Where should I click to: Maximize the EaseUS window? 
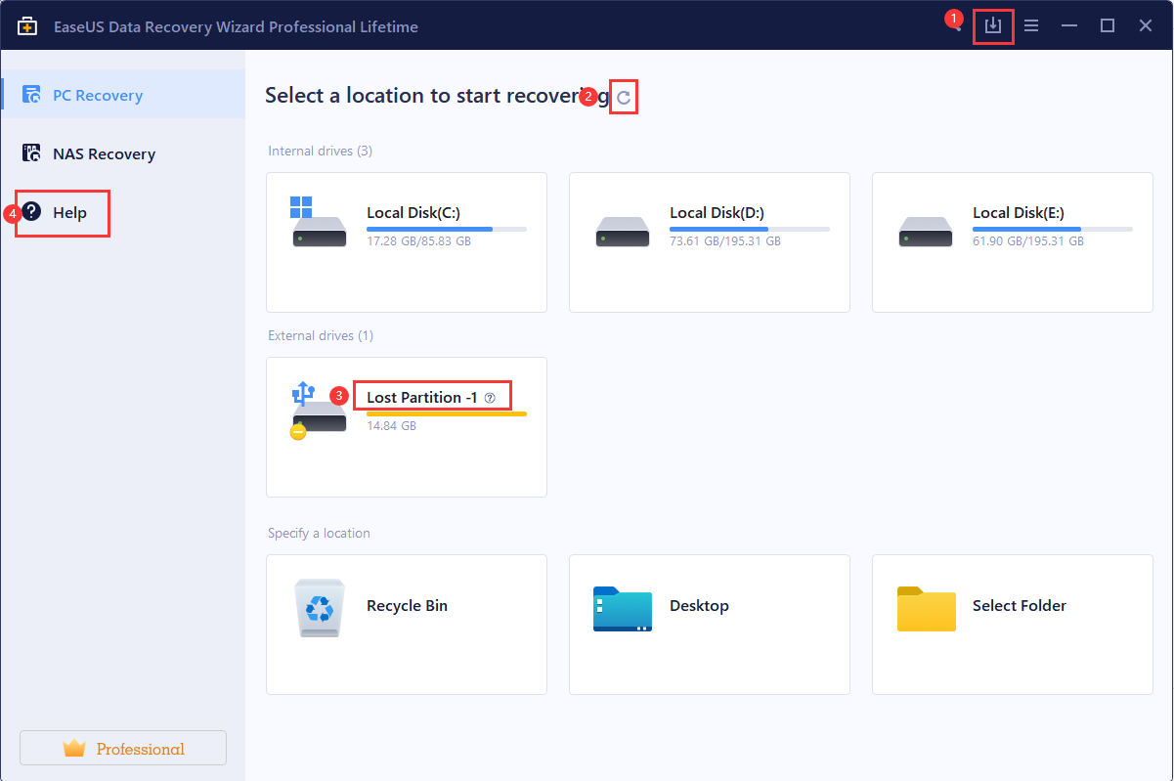[x=1107, y=26]
